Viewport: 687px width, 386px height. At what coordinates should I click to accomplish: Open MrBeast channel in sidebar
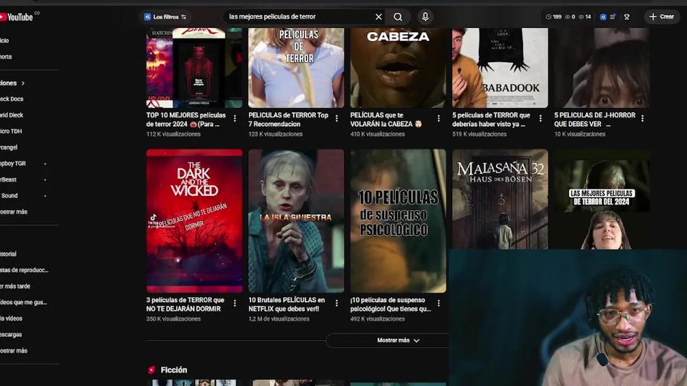9,180
